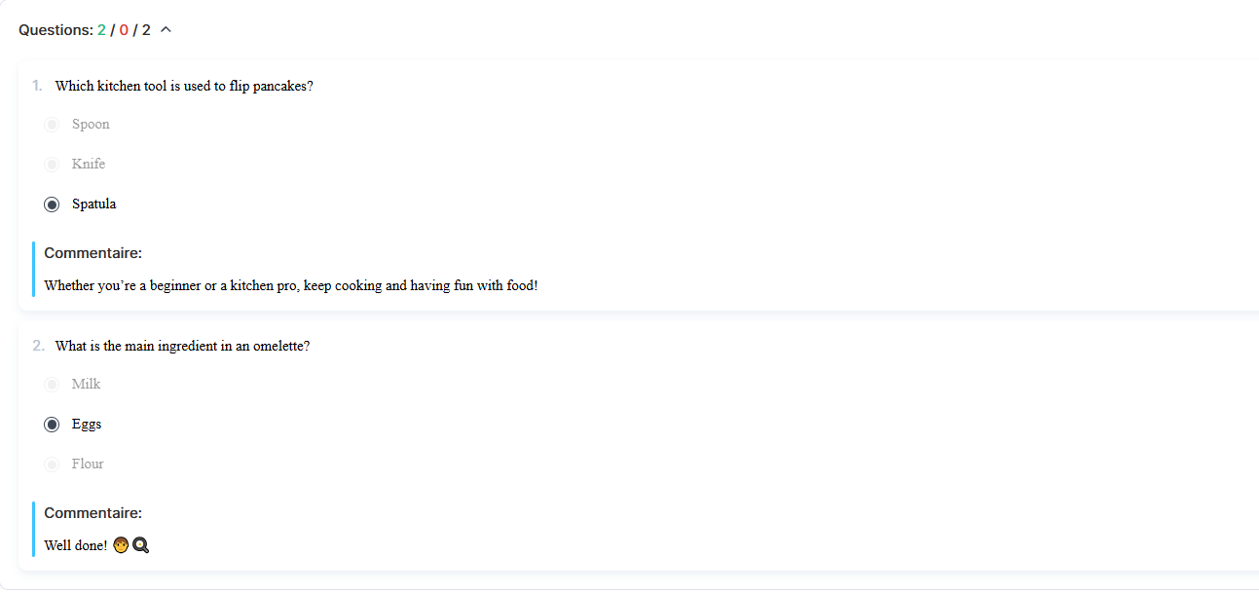
Task: Click the Eggs answer label
Action: point(87,425)
